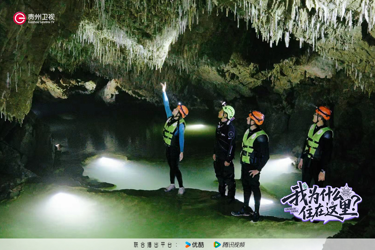
Task: Click the orange helmet of the pointing person
Action: pyautogui.click(x=183, y=110)
